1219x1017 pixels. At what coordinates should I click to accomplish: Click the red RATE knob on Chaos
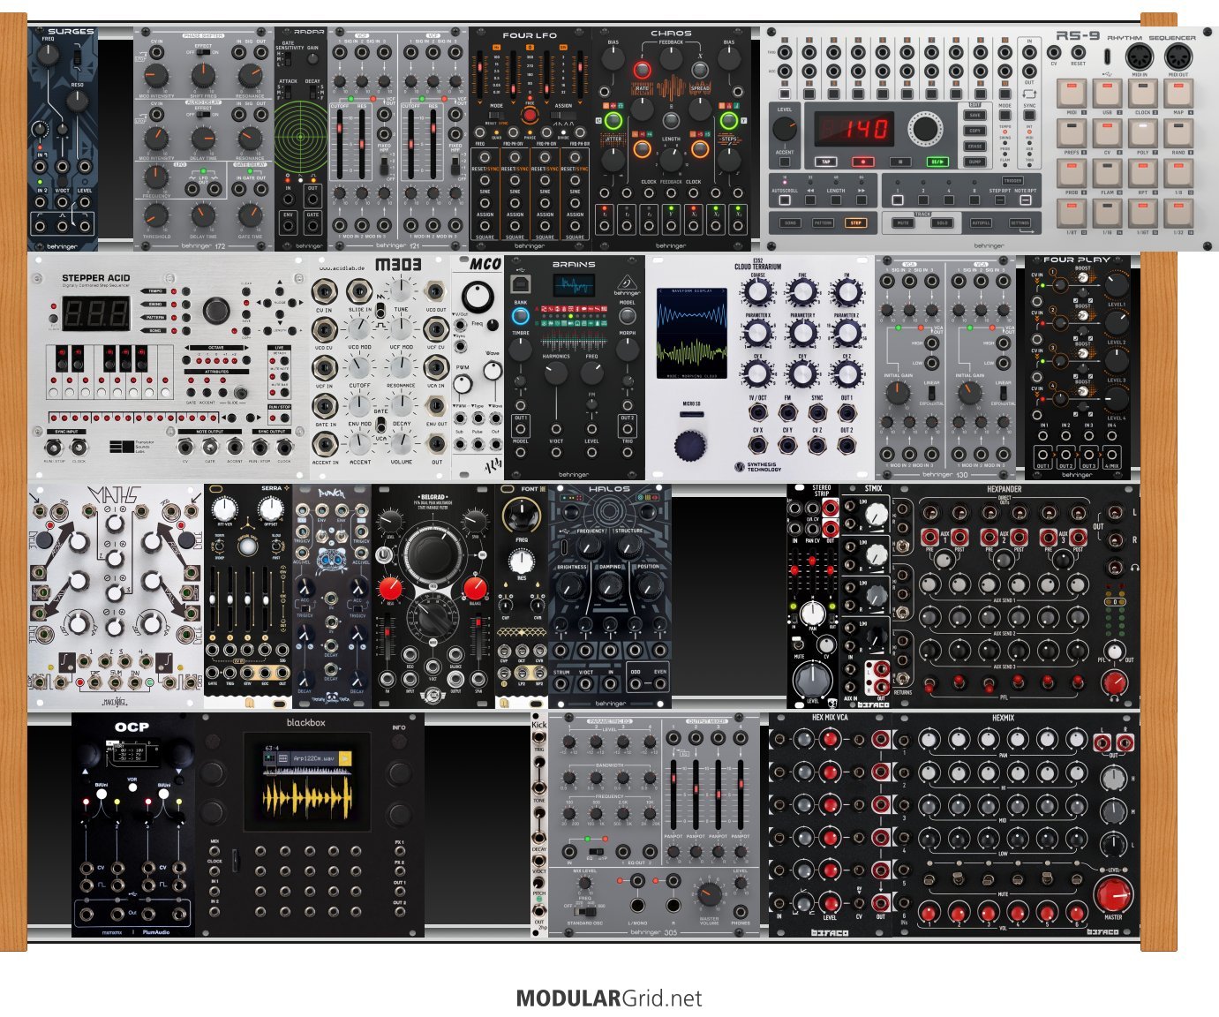(643, 71)
